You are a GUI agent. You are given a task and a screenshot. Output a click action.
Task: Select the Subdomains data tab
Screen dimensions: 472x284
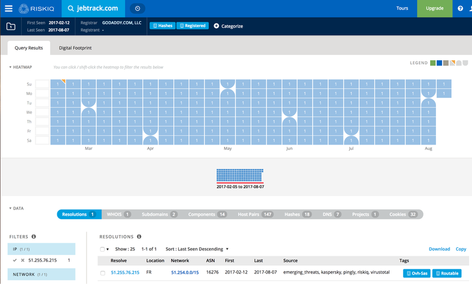pos(159,214)
